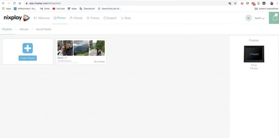This screenshot has width=279, height=138.
Task: Select the frame thumbnail showing 1 Playlist
Action: pyautogui.click(x=254, y=54)
